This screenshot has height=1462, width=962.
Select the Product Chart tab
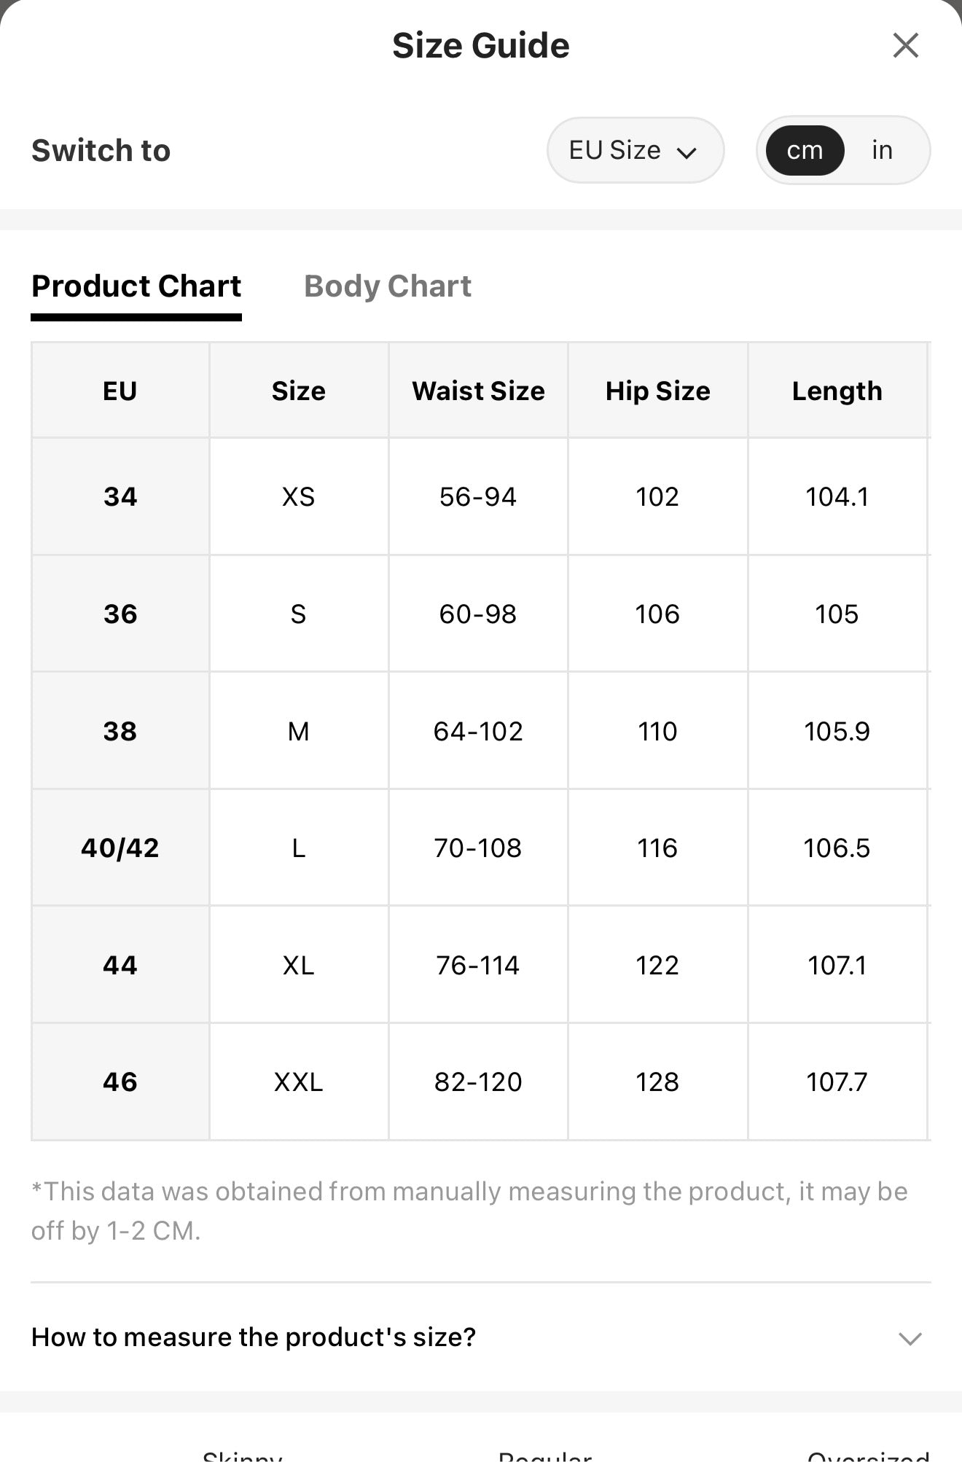tap(136, 286)
